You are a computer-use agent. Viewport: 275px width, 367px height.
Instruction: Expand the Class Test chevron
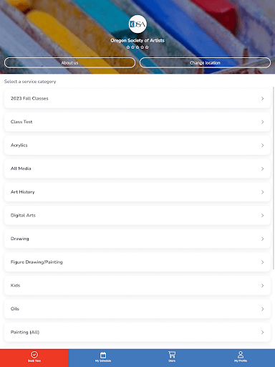coord(262,122)
